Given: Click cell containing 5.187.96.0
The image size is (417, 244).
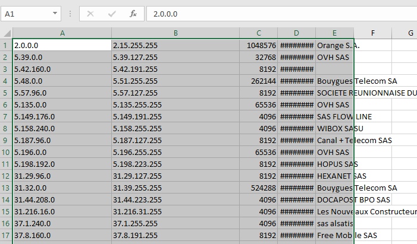Looking at the screenshot, I should (x=62, y=140).
